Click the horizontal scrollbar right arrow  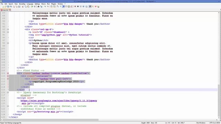217,120
